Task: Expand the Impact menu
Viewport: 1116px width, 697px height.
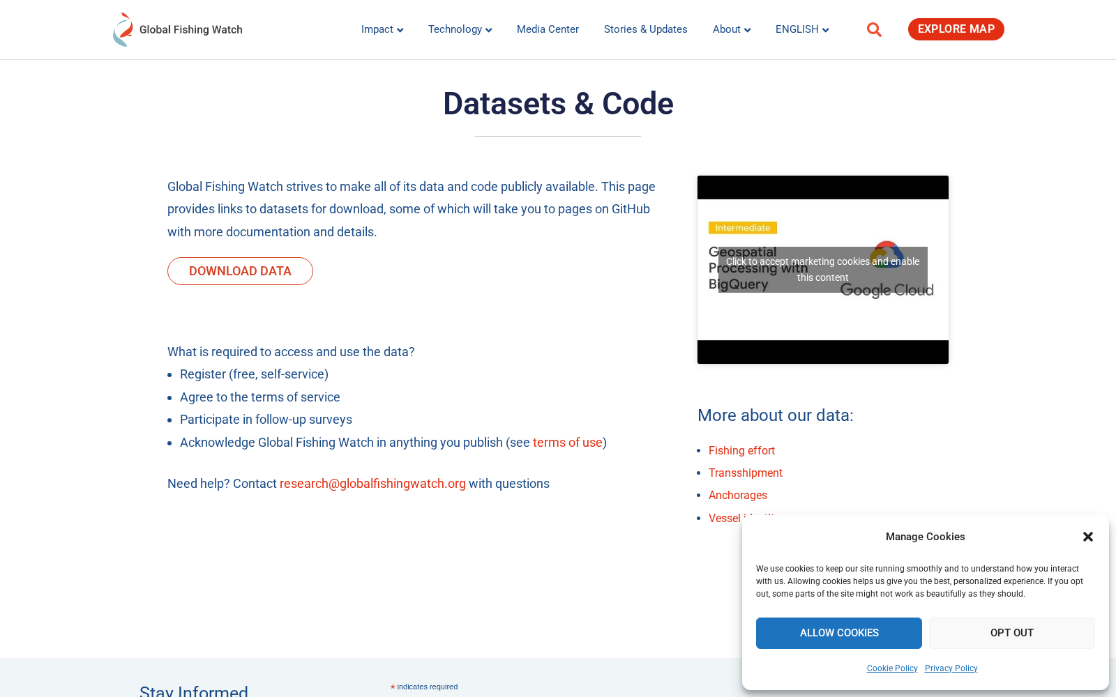Action: pyautogui.click(x=382, y=29)
